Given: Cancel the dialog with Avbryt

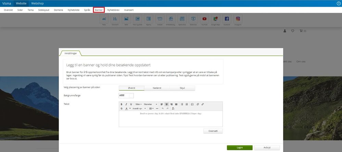Looking at the screenshot, I should pos(267,148).
